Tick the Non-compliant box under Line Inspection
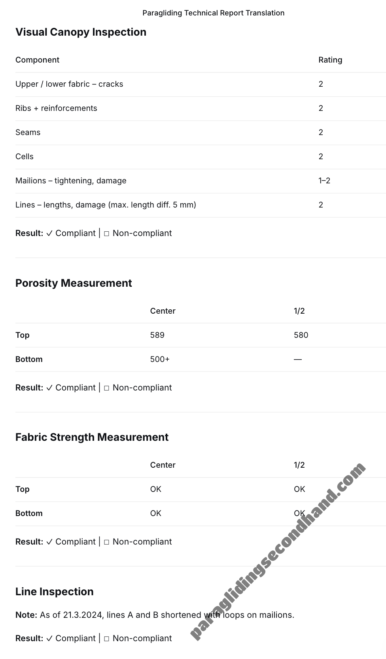Screen dimensions: 386x659 point(106,639)
